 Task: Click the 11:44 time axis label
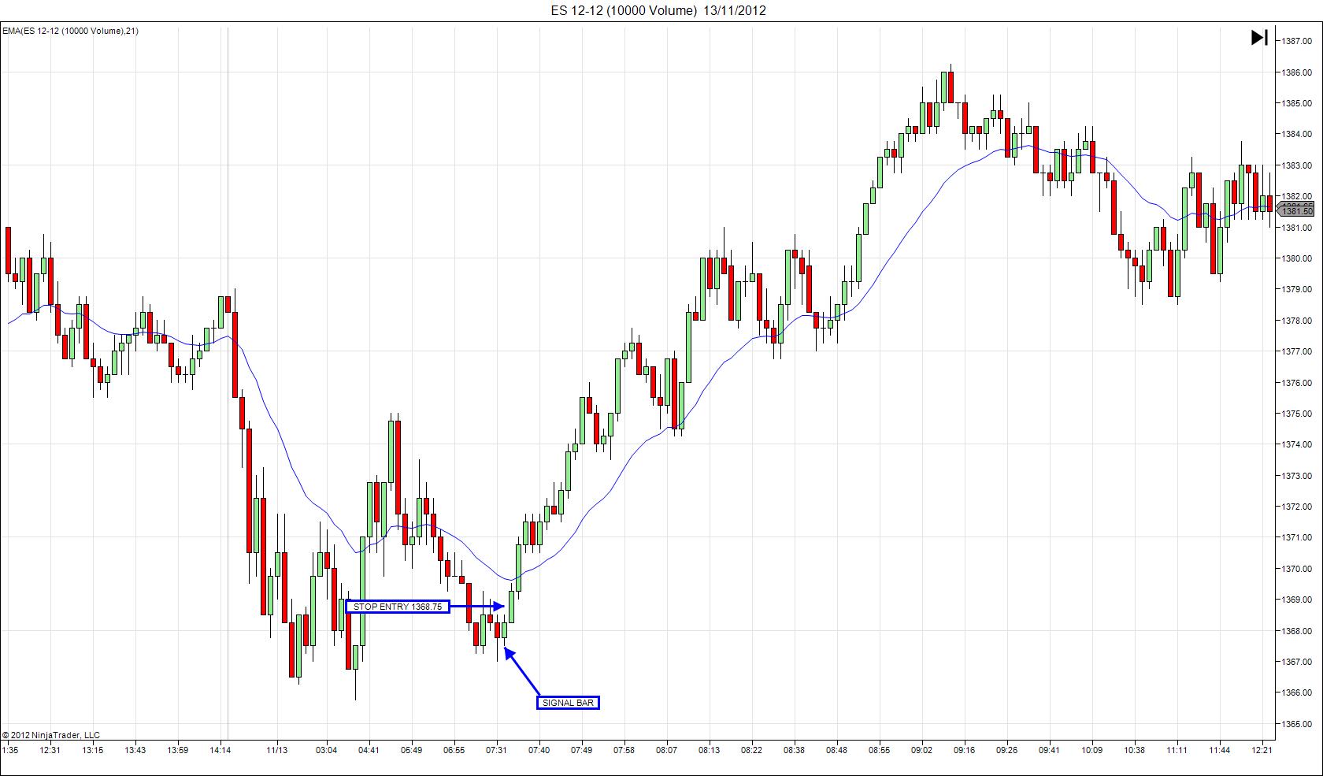pos(1219,750)
